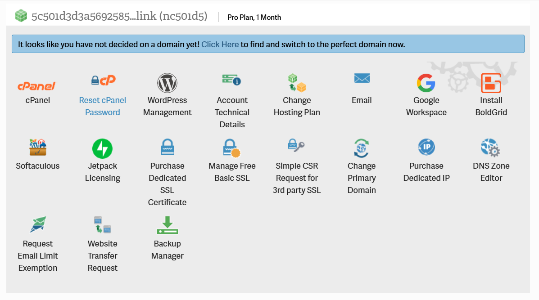Click Purchase Dedicated SSL Certificate lock icon

[168, 147]
